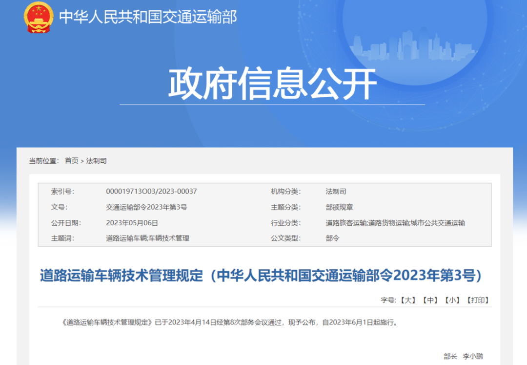Viewport: 527px width, 365px height.
Task: Click 法制司 in the 机构分类 row
Action: (336, 192)
